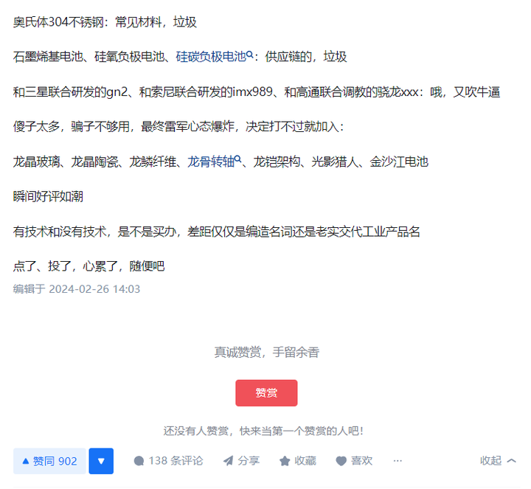Click search icon after 龙骨转轴
This screenshot has height=489, width=531.
237,159
